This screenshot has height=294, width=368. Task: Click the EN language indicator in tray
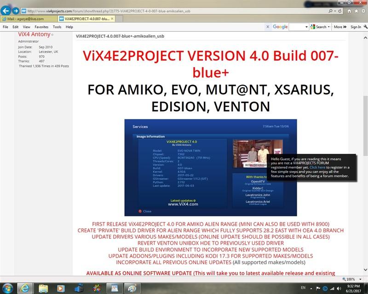coord(303,288)
